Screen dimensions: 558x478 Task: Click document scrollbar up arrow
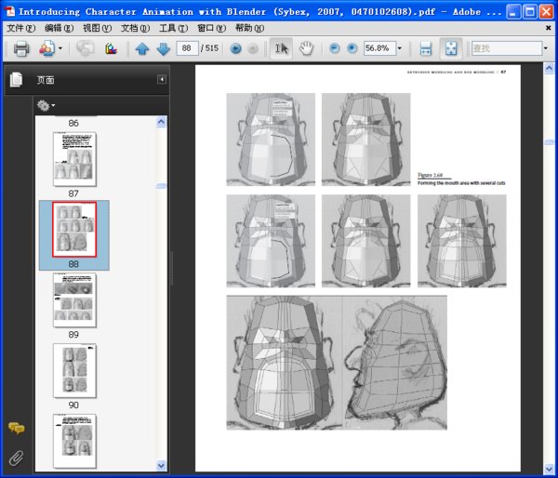point(549,68)
